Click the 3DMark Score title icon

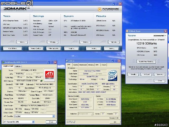pos(127,31)
